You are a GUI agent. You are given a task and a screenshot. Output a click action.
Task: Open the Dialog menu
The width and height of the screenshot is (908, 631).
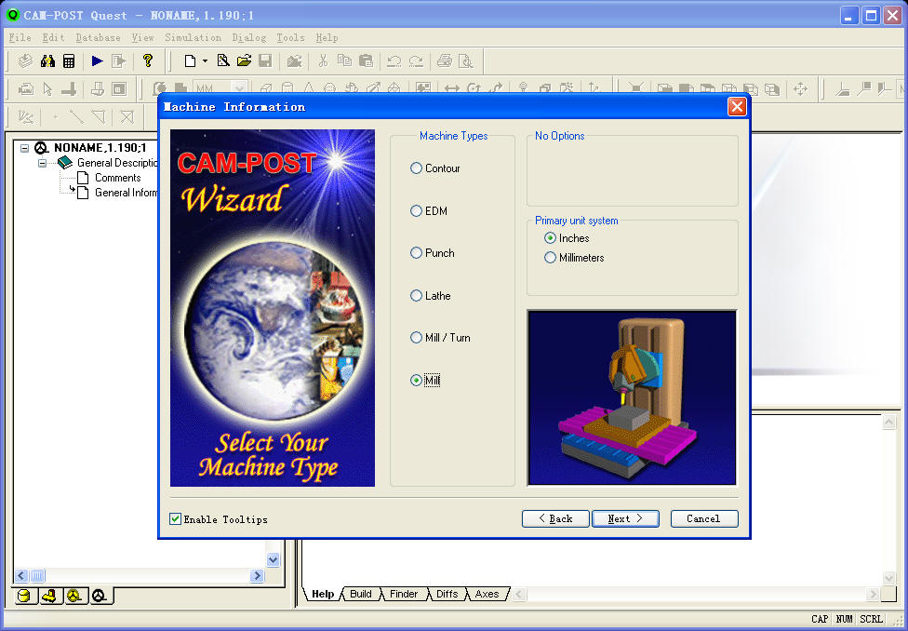click(x=249, y=37)
